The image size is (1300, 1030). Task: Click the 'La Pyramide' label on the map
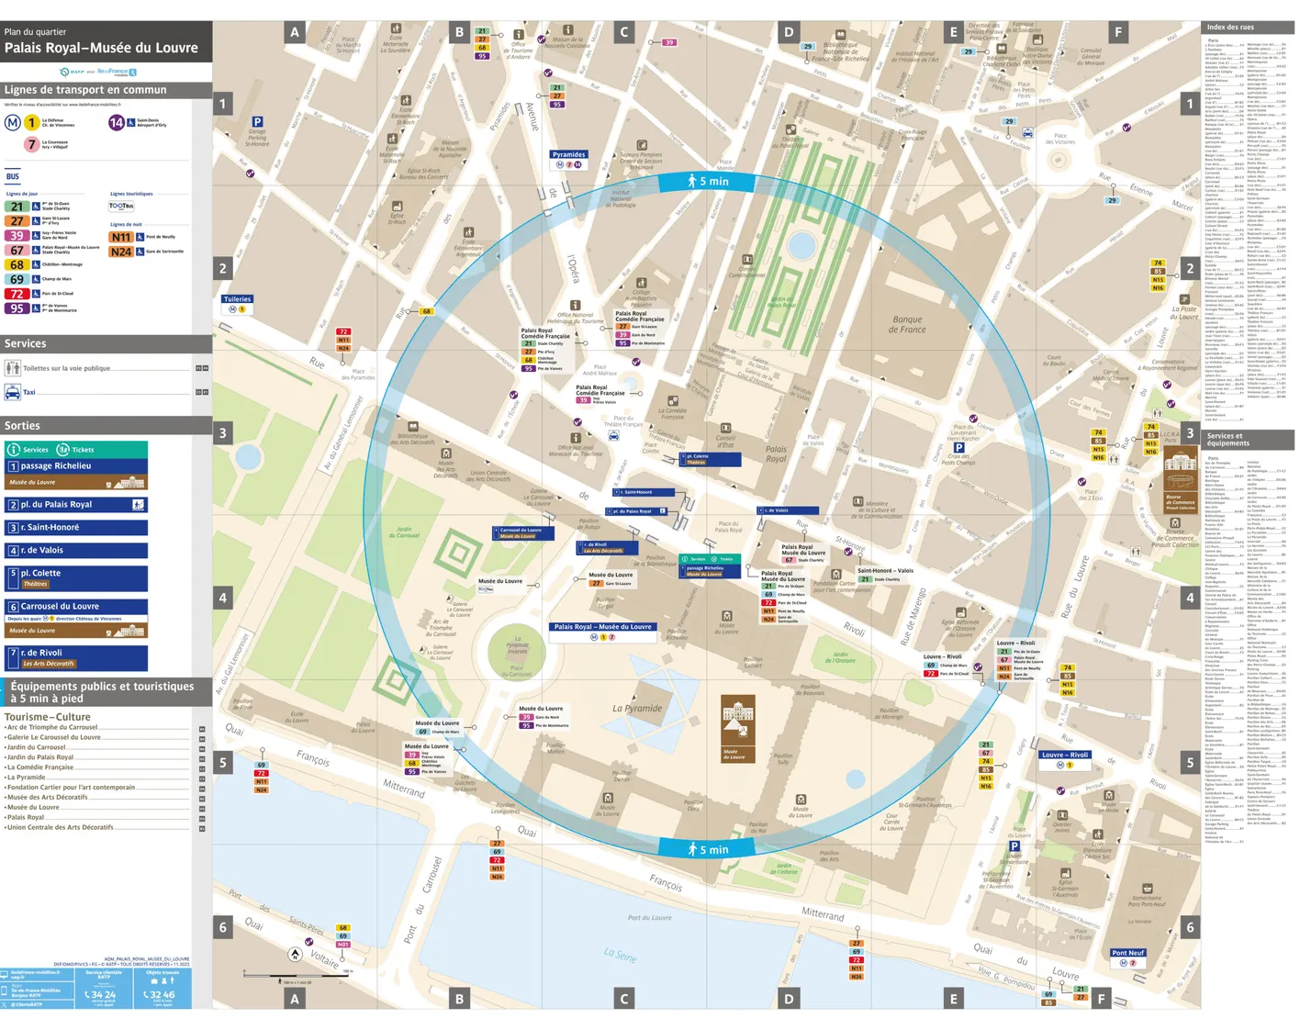(637, 708)
